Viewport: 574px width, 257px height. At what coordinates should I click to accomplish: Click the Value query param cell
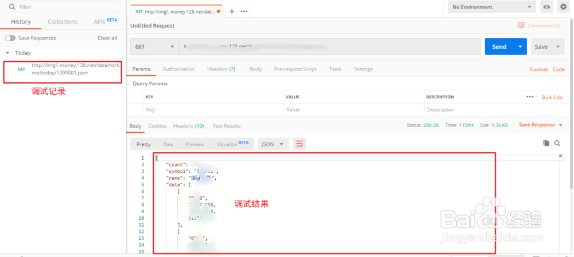[x=354, y=109]
